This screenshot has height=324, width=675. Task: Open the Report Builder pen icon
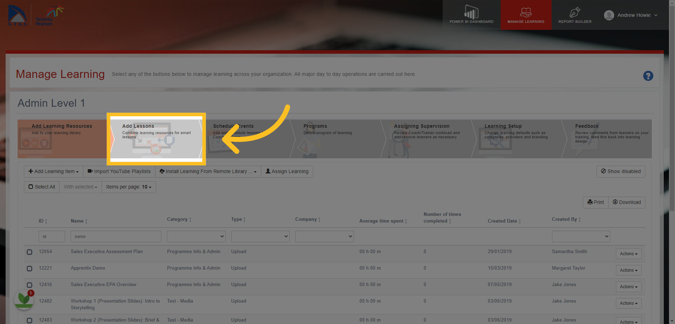[575, 12]
